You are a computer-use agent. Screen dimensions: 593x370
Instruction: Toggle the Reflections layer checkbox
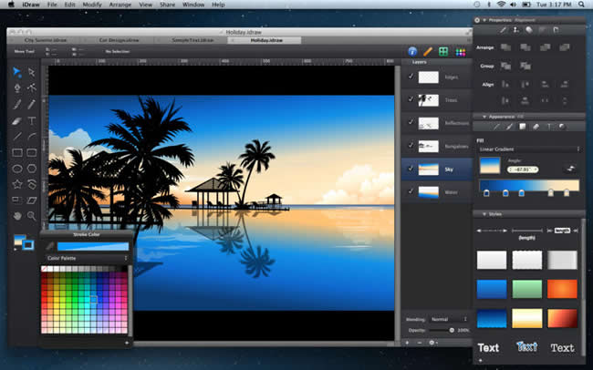pos(411,123)
